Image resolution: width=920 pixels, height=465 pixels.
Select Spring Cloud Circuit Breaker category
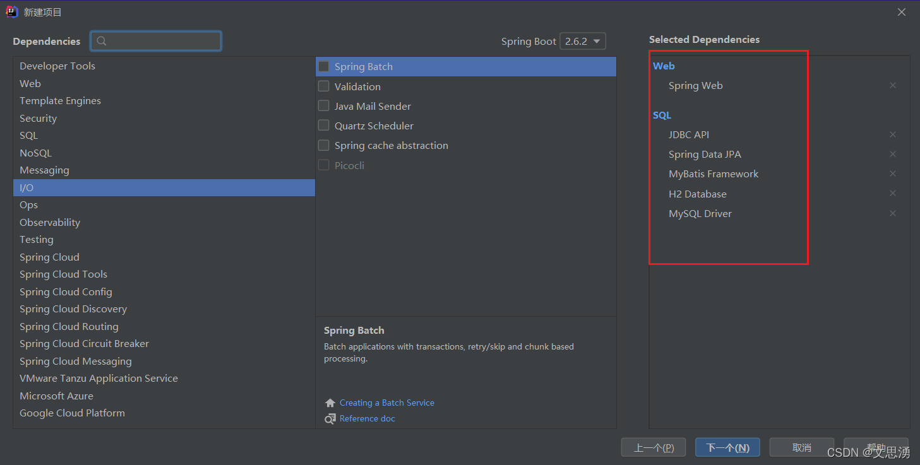(164, 343)
